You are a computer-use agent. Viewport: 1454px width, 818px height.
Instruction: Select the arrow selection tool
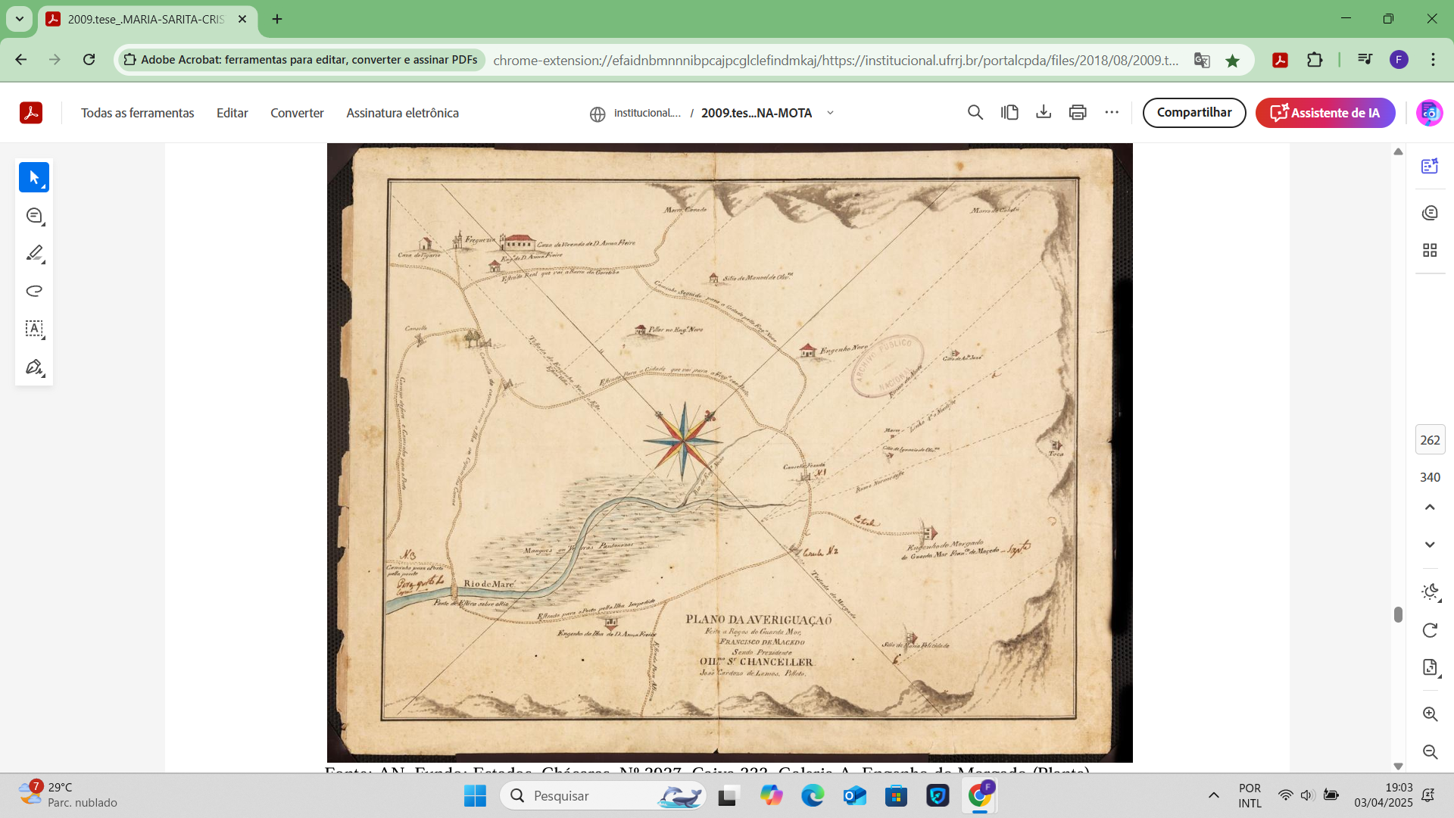pyautogui.click(x=33, y=177)
